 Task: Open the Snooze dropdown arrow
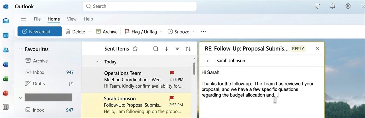coord(193,32)
